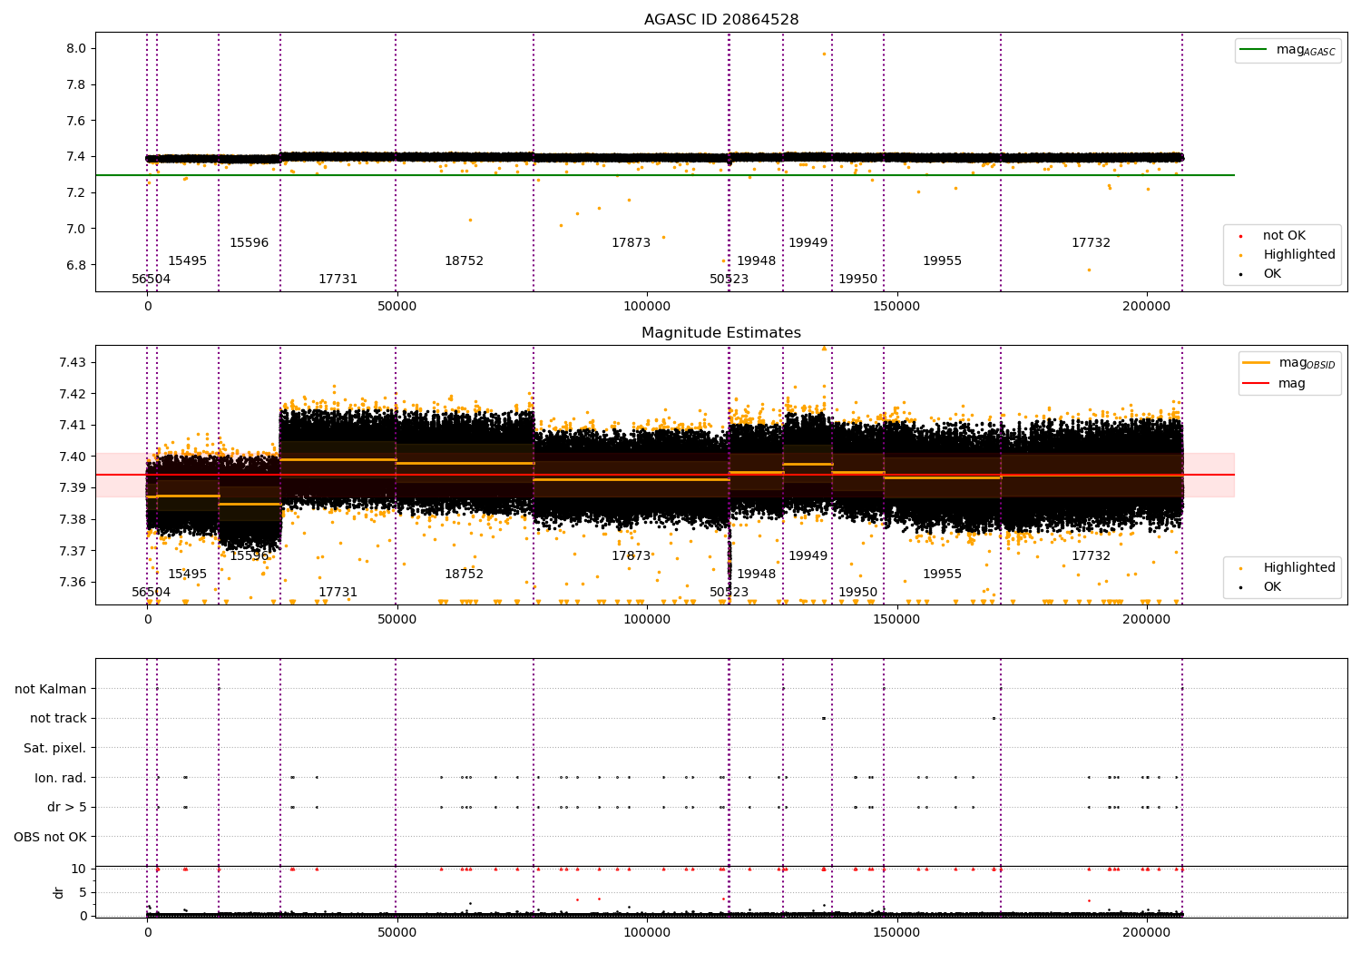Click the 'Ion. rad.' axis label
1361x953 pixels.
[61, 779]
